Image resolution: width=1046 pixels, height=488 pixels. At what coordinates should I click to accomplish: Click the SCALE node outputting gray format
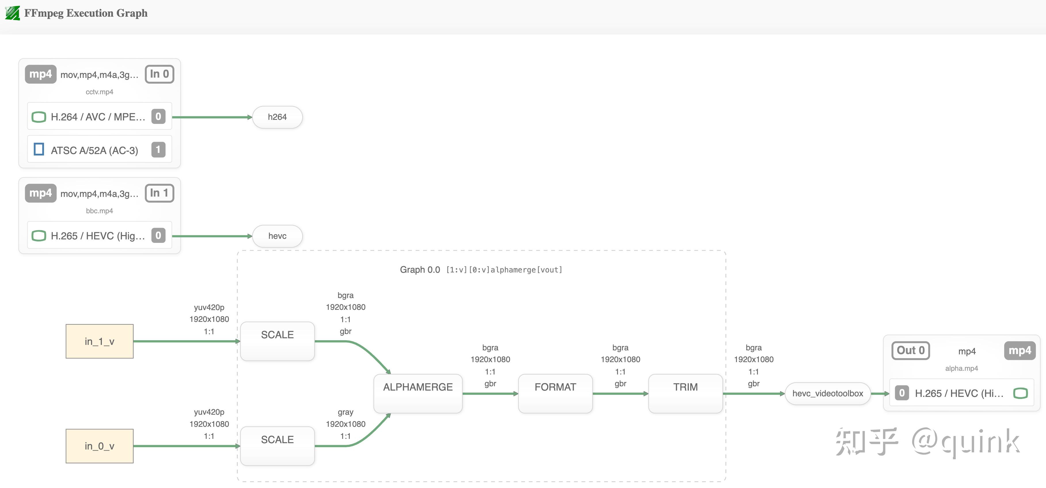[277, 445]
